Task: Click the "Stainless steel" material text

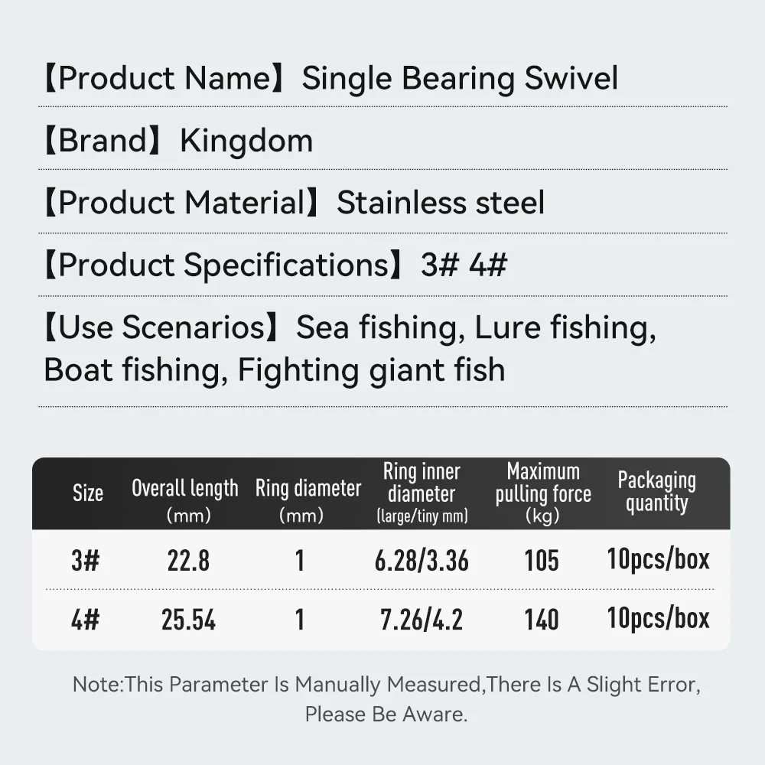Action: tap(441, 203)
